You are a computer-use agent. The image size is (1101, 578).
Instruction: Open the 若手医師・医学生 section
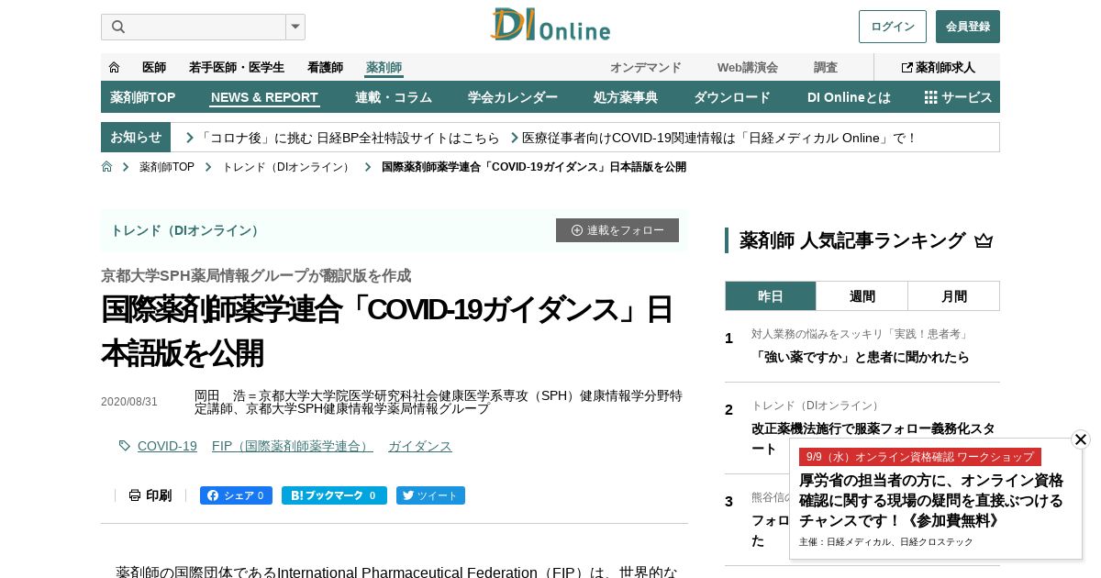pos(237,67)
